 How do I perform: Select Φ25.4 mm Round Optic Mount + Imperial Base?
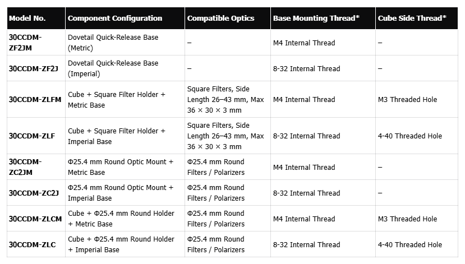pyautogui.click(x=121, y=193)
